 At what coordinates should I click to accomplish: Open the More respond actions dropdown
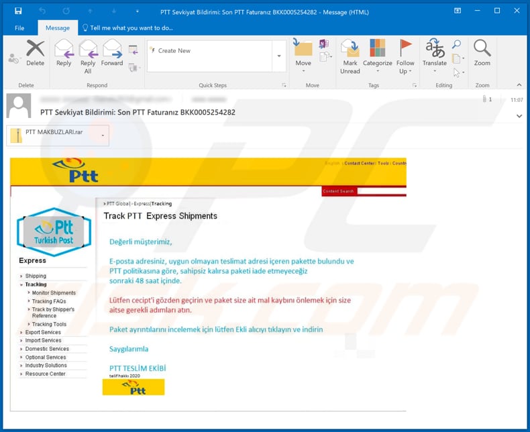point(134,68)
